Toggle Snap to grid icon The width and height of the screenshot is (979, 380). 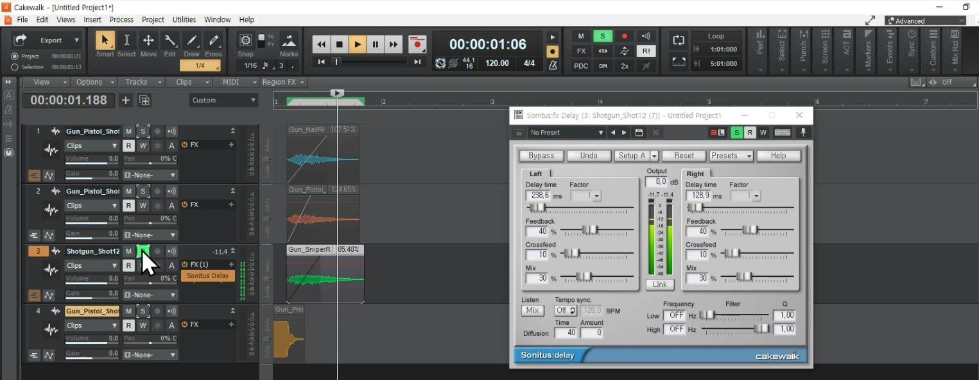point(245,40)
